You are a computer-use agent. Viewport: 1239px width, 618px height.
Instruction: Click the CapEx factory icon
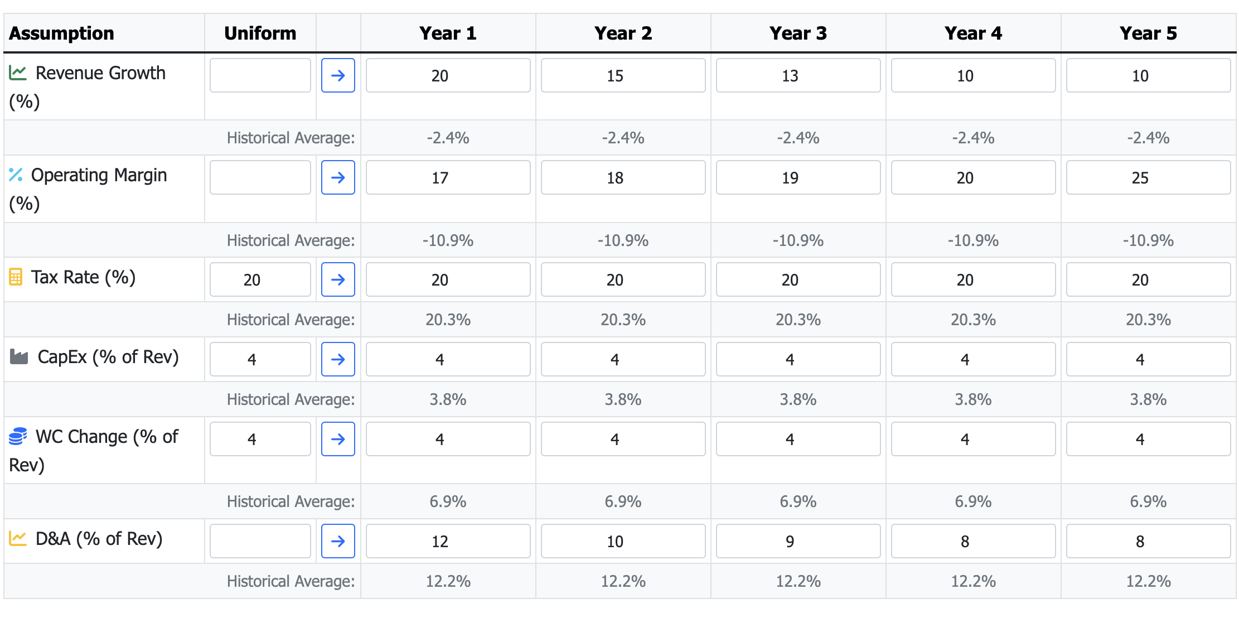(19, 357)
